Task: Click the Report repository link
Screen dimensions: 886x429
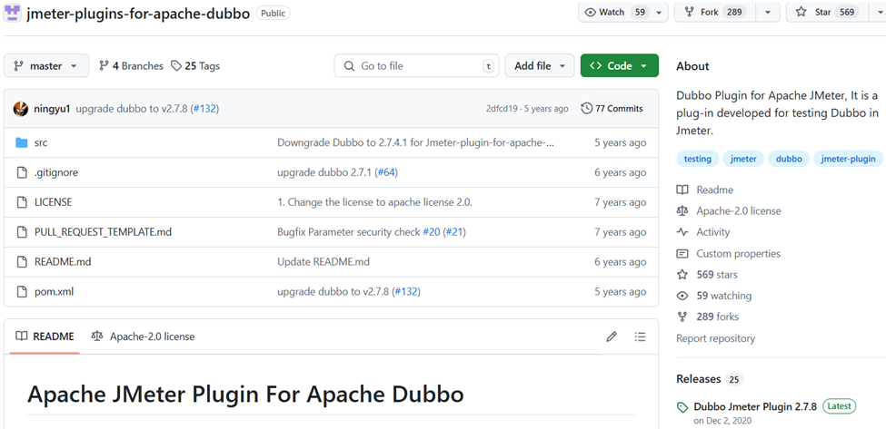Action: [715, 338]
